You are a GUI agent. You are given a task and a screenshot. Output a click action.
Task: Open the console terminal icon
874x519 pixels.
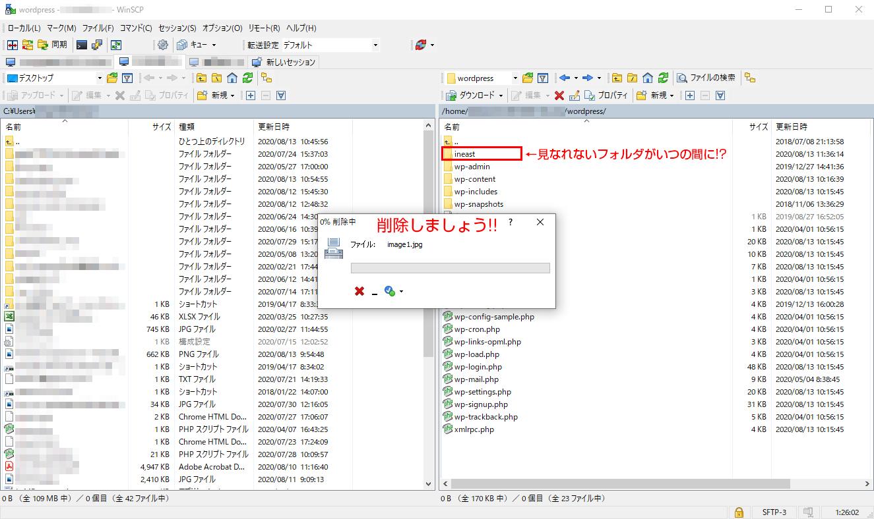pos(82,45)
